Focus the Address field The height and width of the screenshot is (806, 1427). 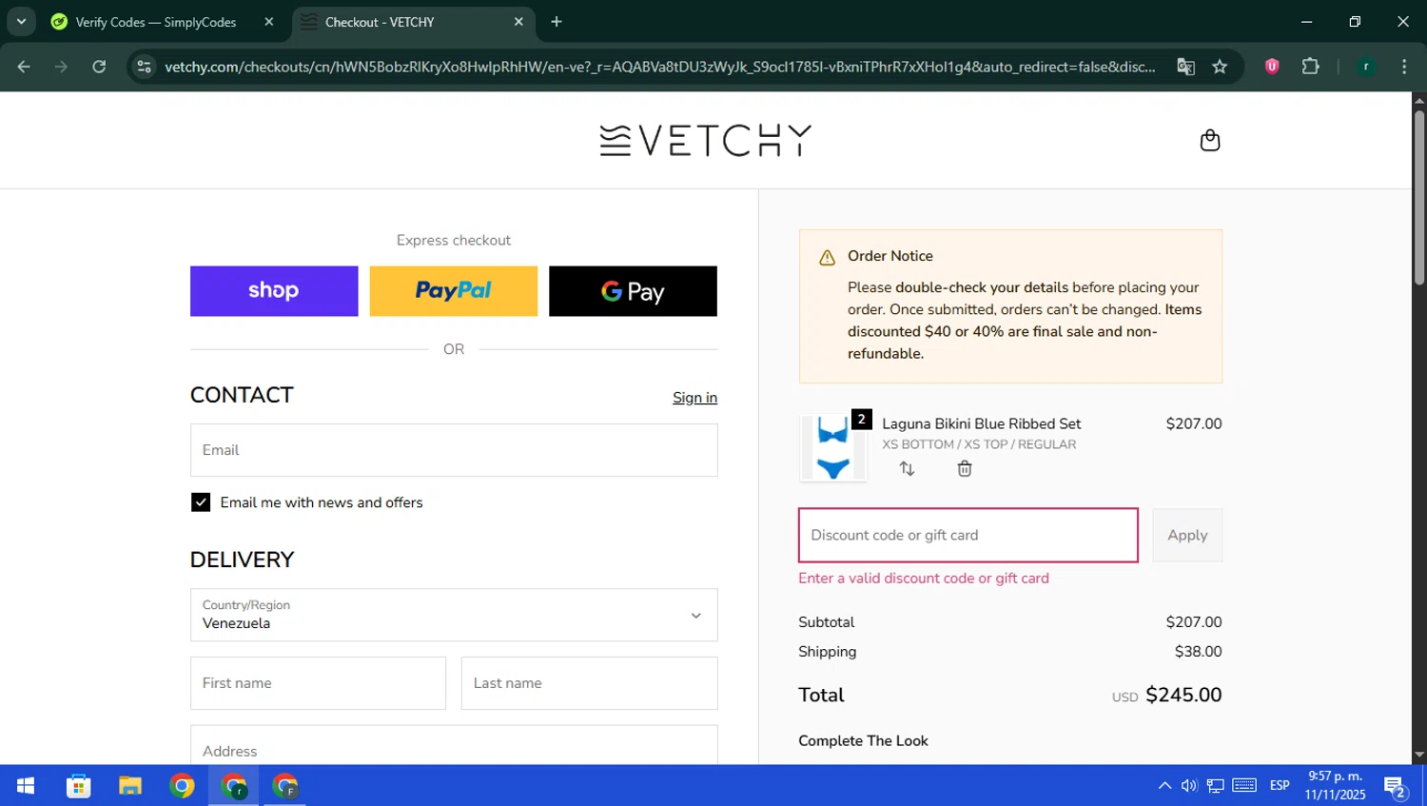(x=454, y=745)
